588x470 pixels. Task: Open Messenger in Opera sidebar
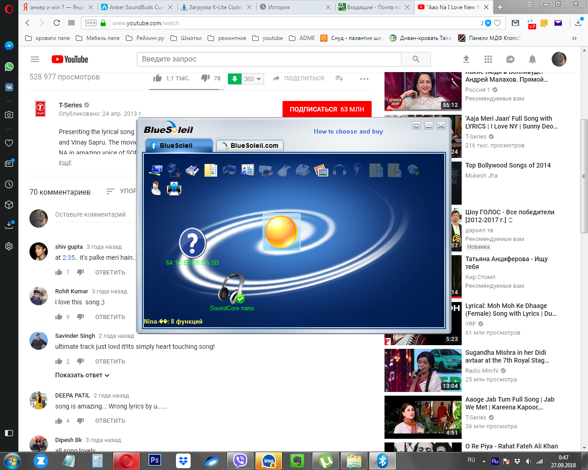(x=9, y=46)
